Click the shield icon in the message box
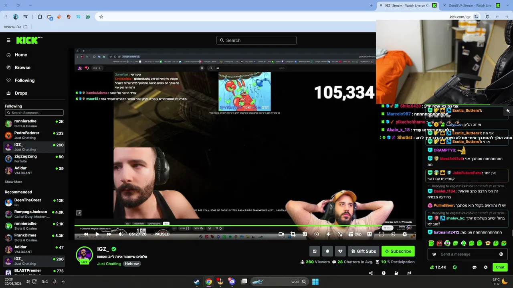513x288 pixels. tap(434, 254)
